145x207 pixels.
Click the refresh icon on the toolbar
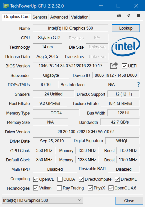129,15
